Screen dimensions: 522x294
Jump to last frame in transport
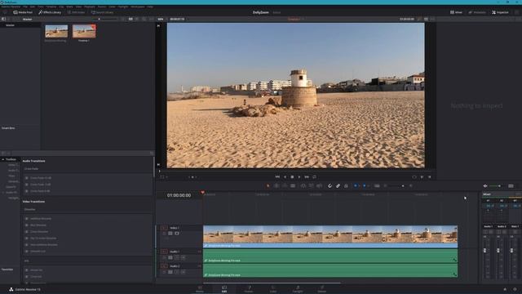307,177
